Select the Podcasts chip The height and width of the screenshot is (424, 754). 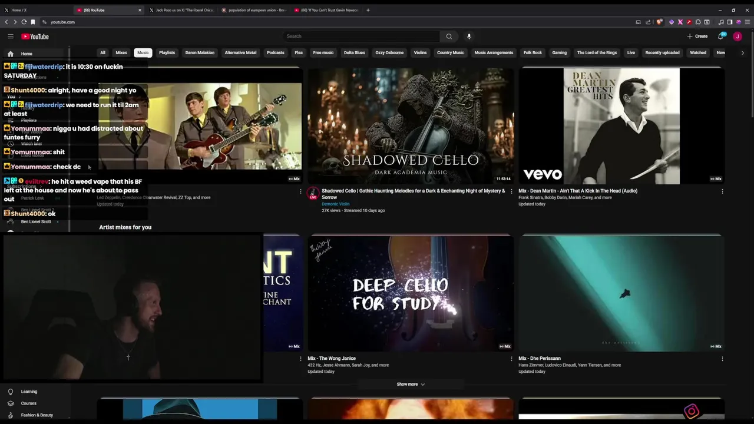[275, 52]
